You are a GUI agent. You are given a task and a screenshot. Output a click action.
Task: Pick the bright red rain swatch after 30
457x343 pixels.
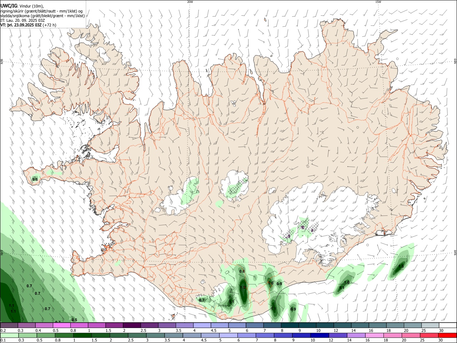447,335
